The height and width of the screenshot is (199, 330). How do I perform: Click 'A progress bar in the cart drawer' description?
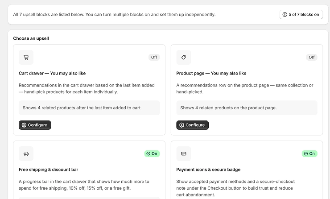coord(84,185)
